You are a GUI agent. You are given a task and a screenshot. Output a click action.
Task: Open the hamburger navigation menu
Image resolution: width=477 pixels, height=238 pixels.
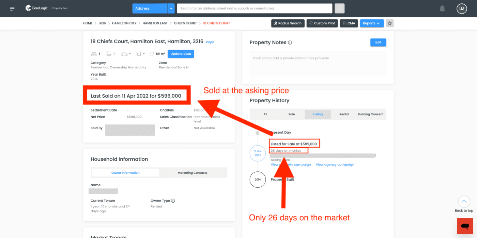tap(12, 8)
